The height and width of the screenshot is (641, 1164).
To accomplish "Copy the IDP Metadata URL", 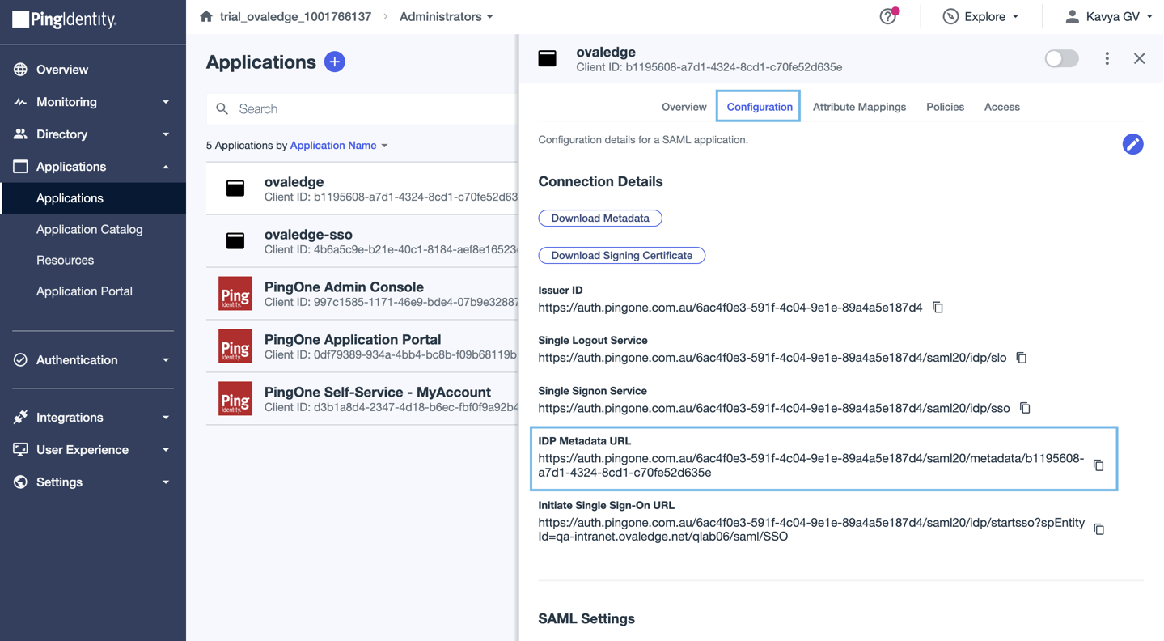I will pos(1098,465).
